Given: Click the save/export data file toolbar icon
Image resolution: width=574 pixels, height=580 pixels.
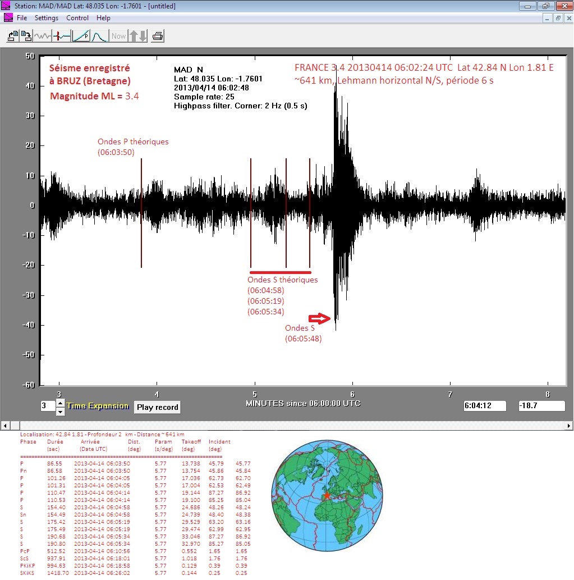Looking at the screenshot, I should pyautogui.click(x=26, y=36).
